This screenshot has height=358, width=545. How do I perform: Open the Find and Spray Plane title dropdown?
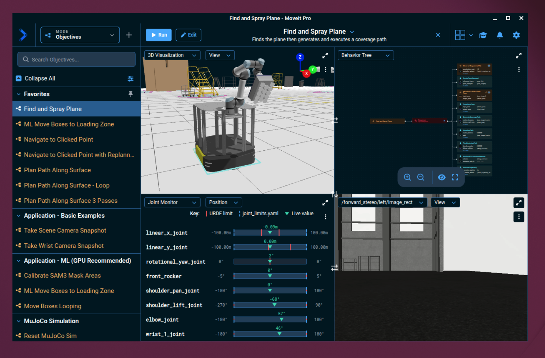click(352, 32)
